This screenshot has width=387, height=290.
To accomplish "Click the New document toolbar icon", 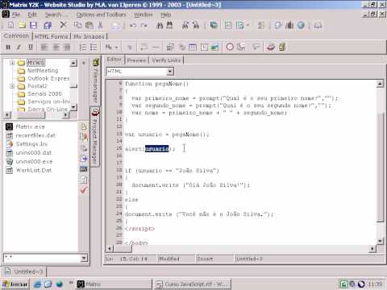I will [x=10, y=25].
